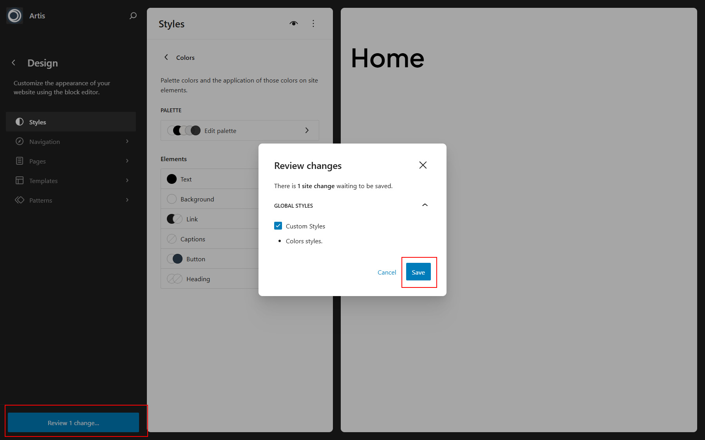Open the search magnifier icon
This screenshot has height=440, width=705.
point(133,16)
